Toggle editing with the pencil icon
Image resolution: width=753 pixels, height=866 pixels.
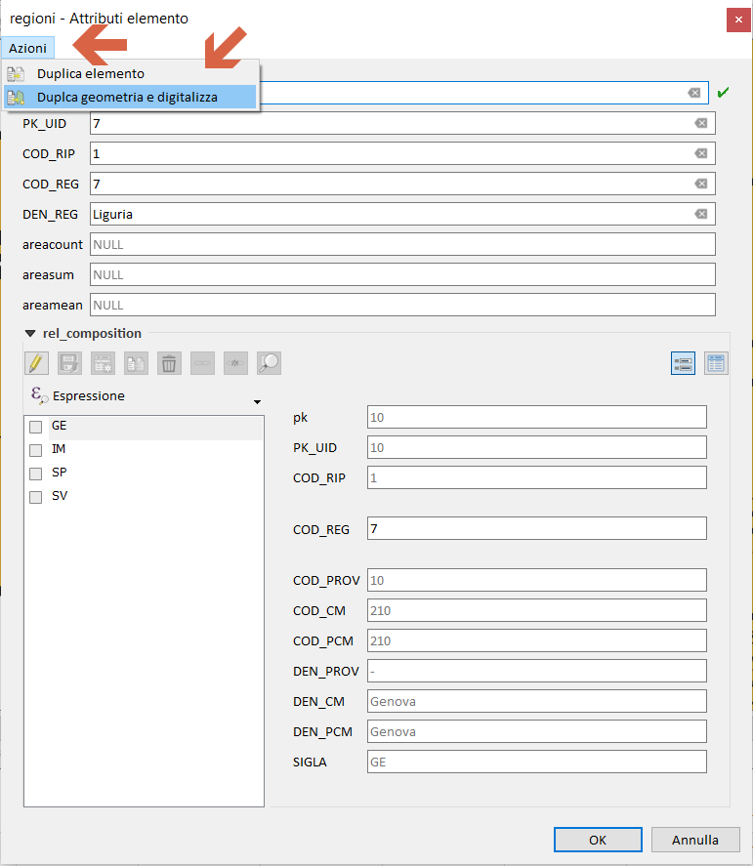tap(35, 364)
